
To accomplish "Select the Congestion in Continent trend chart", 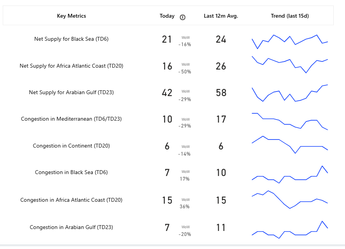I will point(290,144).
